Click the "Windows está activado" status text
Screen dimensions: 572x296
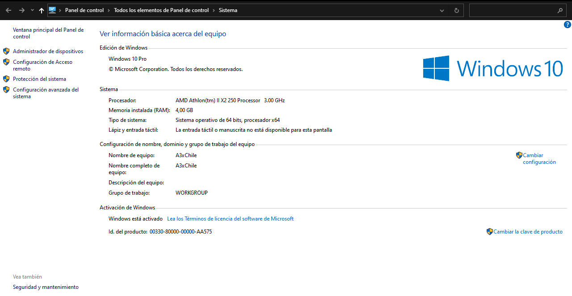(x=135, y=219)
